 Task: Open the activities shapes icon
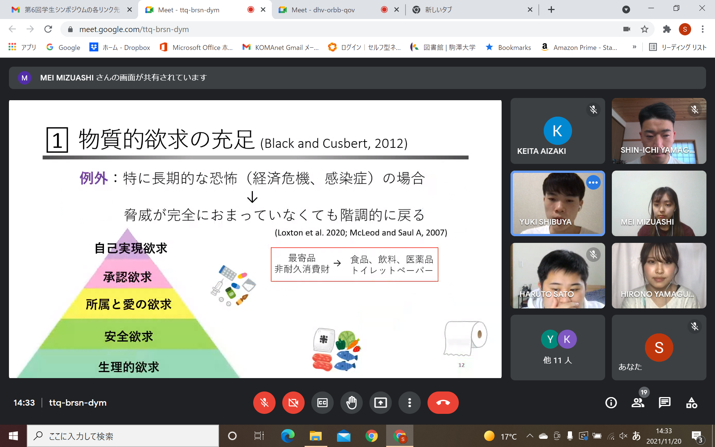[x=692, y=403]
